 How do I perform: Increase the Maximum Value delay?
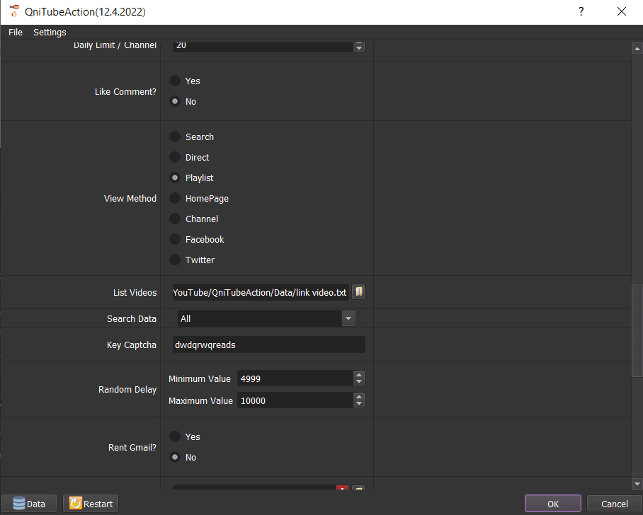[x=359, y=397]
